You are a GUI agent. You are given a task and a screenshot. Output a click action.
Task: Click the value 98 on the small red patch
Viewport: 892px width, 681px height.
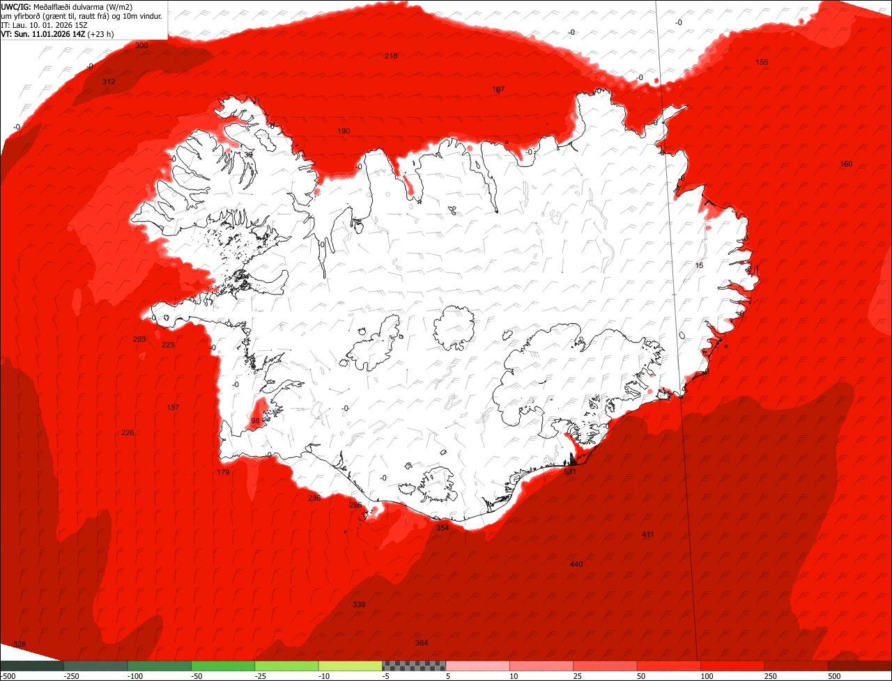click(x=255, y=421)
